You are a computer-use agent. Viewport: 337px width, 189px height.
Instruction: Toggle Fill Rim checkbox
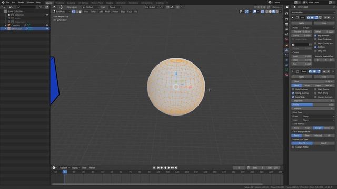315,47
